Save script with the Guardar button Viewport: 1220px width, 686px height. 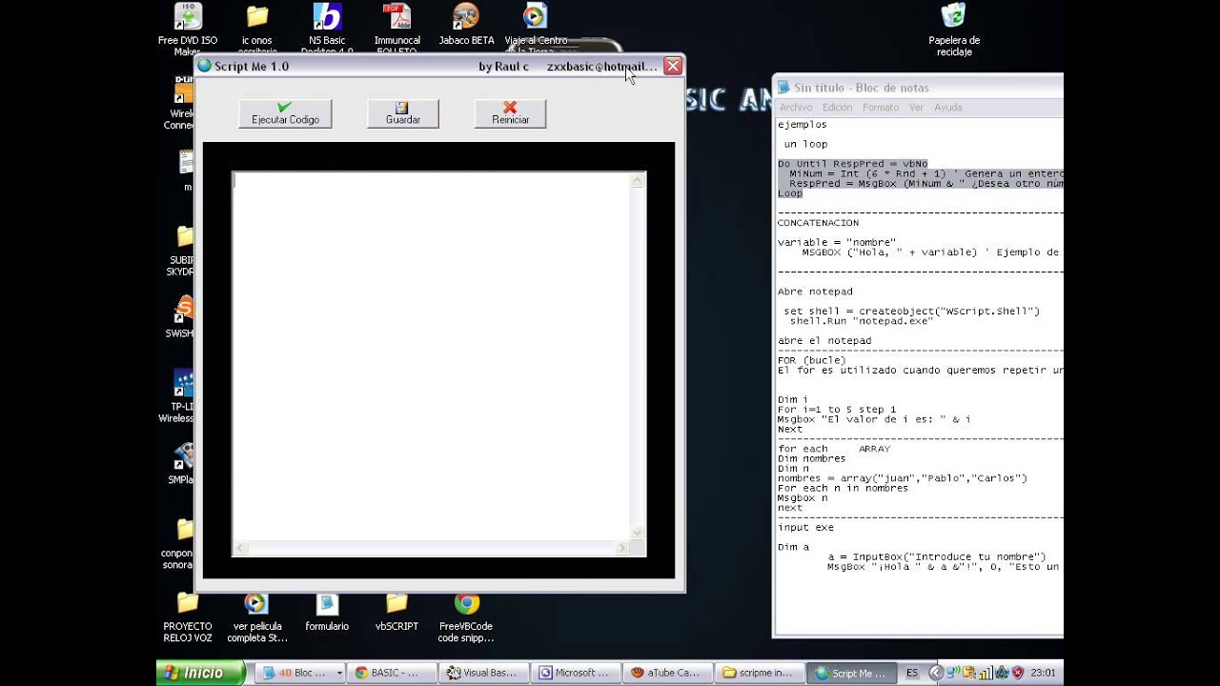pos(403,113)
